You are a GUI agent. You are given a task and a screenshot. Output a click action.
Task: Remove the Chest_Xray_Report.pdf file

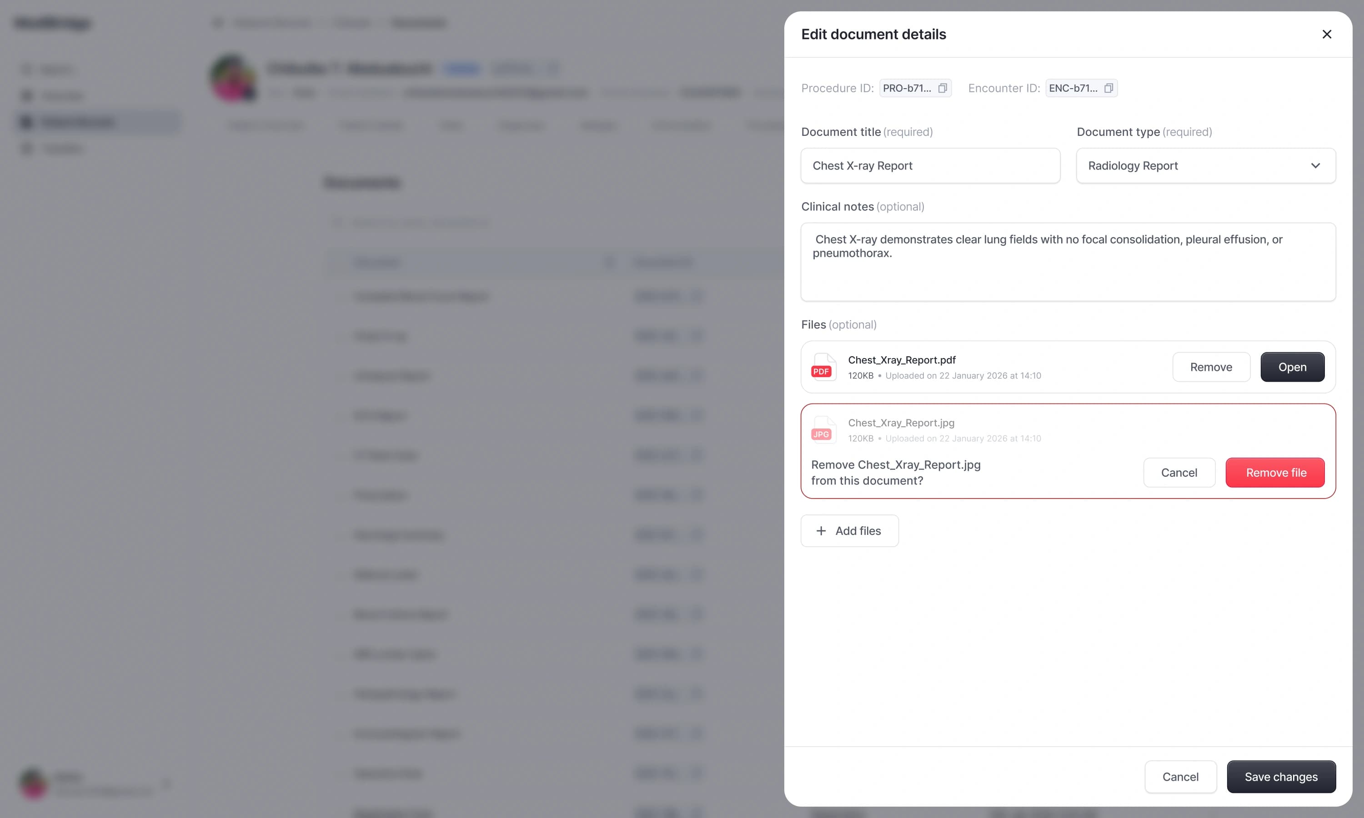coord(1211,367)
